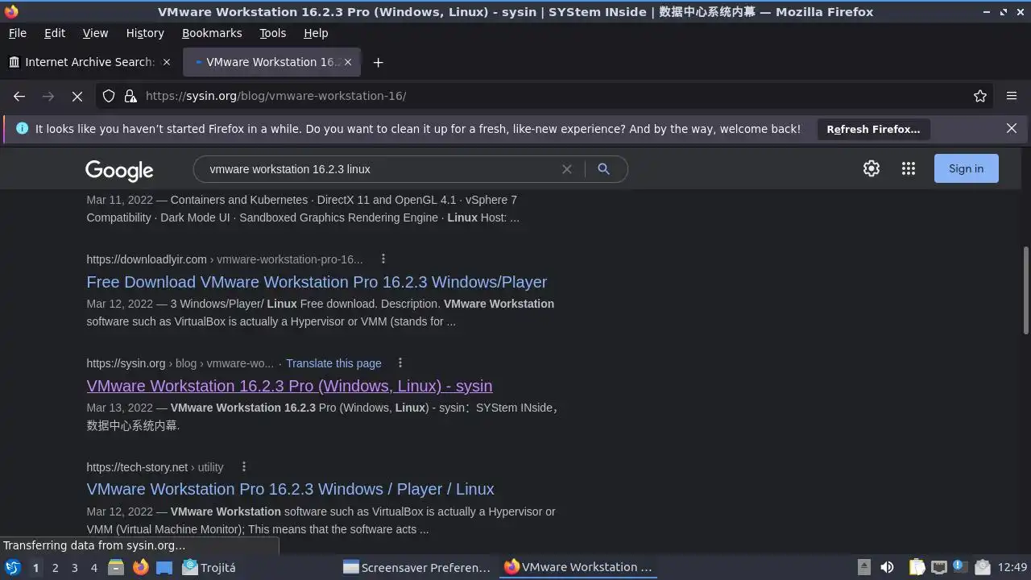This screenshot has height=580, width=1031.
Task: Open VMware Workstation 16.2.3 Pro sysin link
Action: tap(289, 386)
